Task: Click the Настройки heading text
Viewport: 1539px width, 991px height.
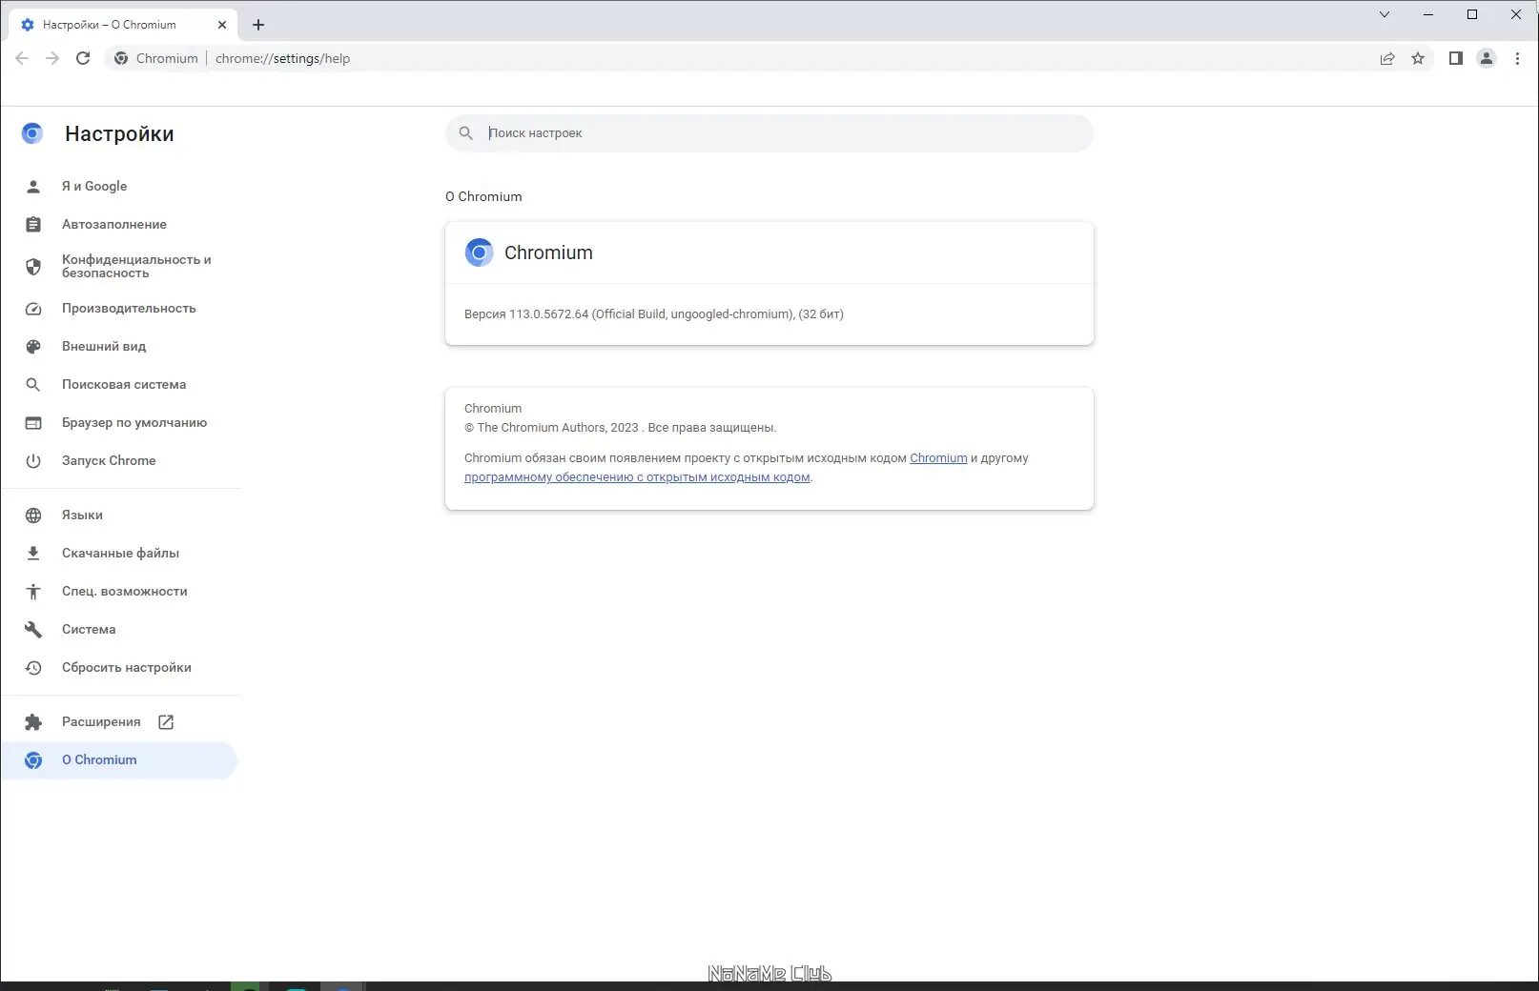Action: click(119, 134)
